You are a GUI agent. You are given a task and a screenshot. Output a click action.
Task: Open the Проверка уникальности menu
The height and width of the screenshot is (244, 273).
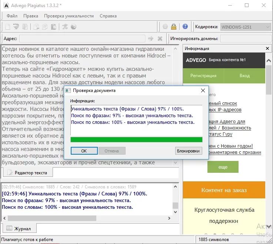tap(69, 16)
